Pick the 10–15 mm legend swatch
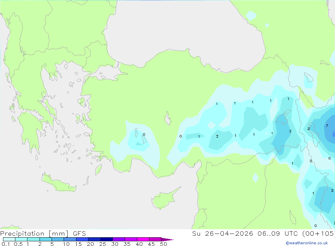The image size is (335, 246). pyautogui.click(x=70, y=239)
